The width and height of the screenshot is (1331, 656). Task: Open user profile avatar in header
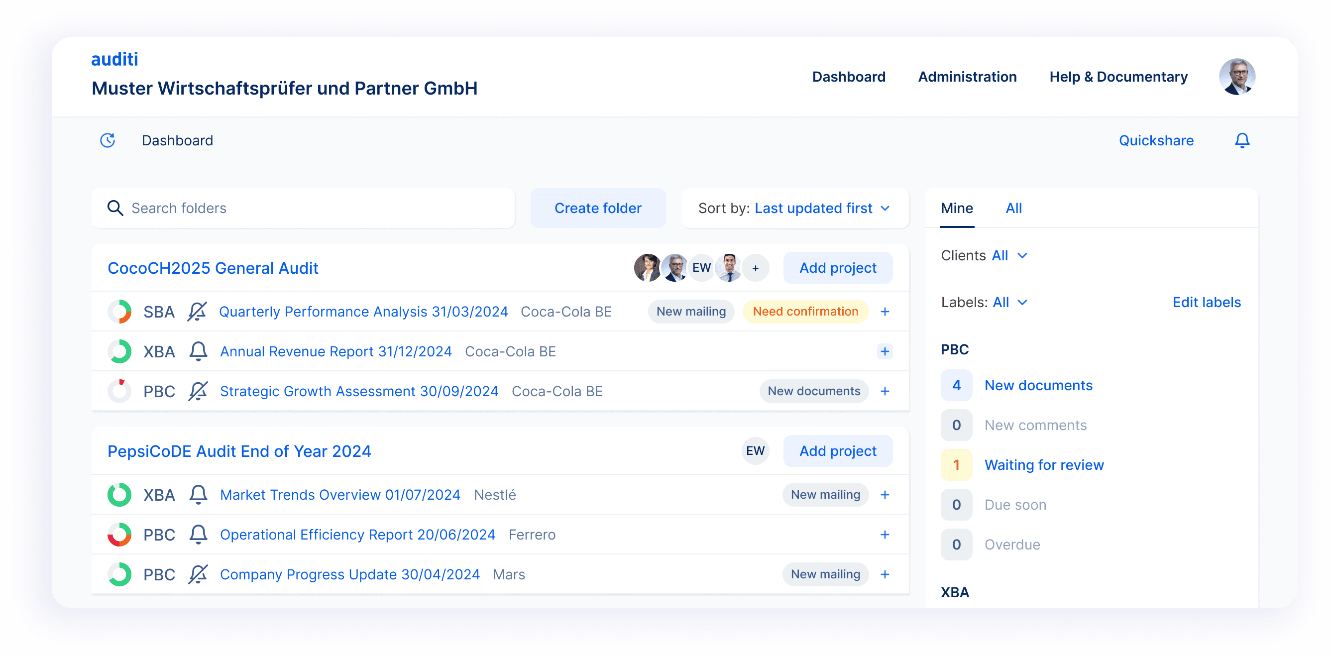tap(1236, 77)
